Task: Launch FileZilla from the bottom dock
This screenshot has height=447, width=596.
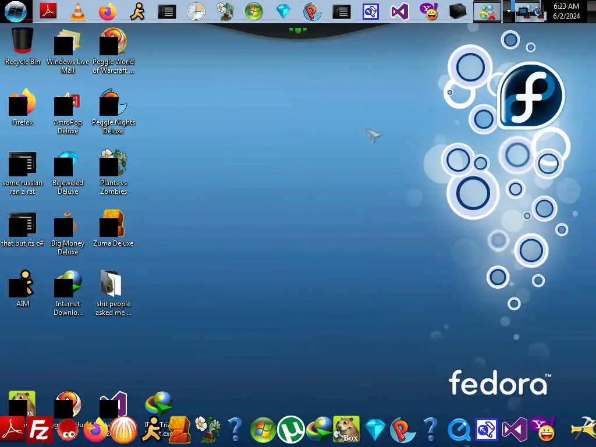Action: 40,430
